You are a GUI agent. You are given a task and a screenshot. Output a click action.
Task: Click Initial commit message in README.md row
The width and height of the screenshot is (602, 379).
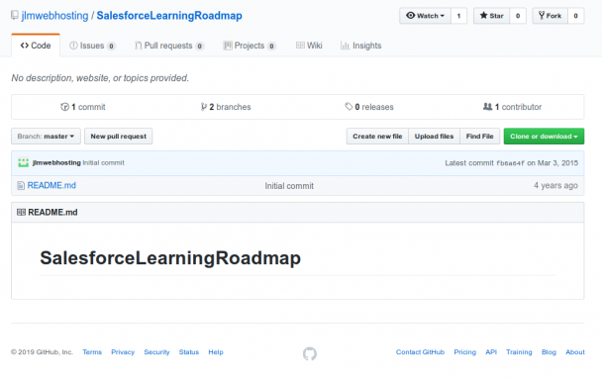coord(289,186)
